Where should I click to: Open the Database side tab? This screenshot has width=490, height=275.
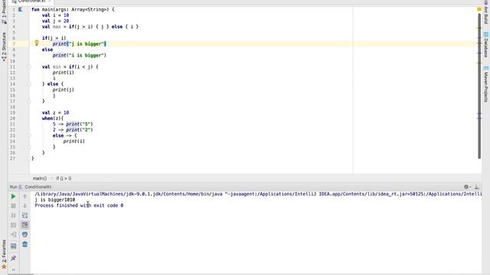pyautogui.click(x=486, y=44)
